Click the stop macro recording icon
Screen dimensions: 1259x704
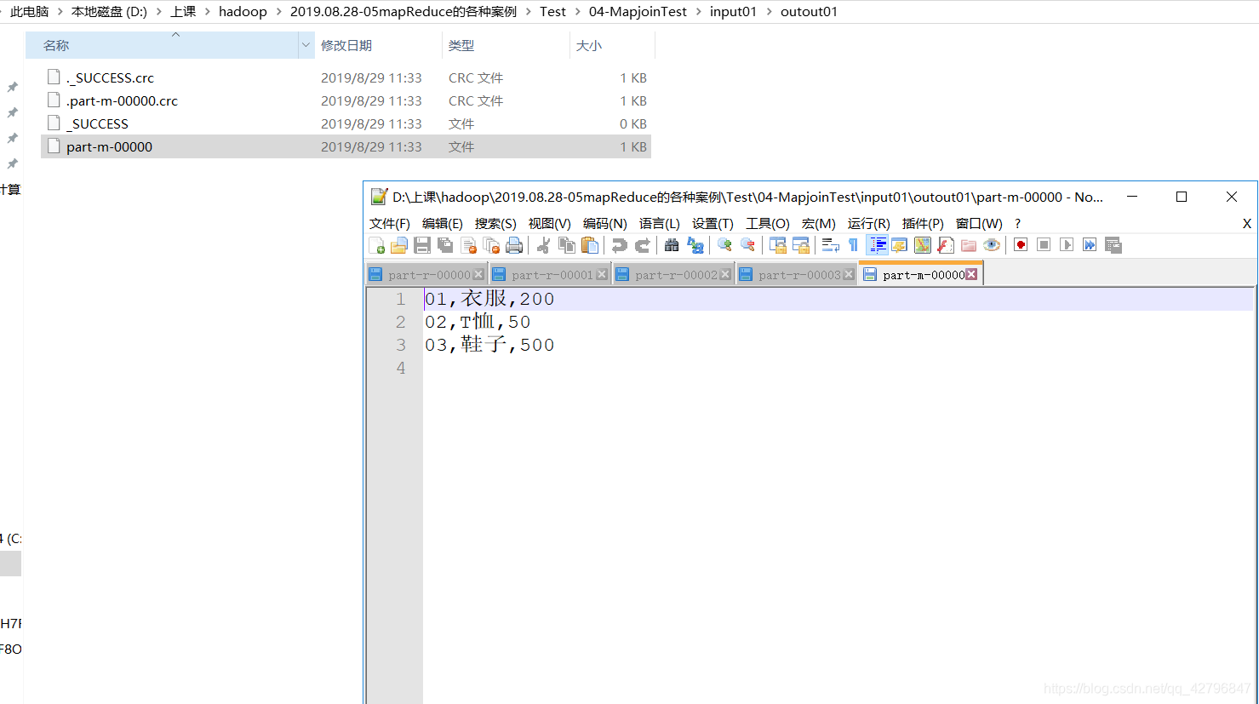click(1044, 245)
